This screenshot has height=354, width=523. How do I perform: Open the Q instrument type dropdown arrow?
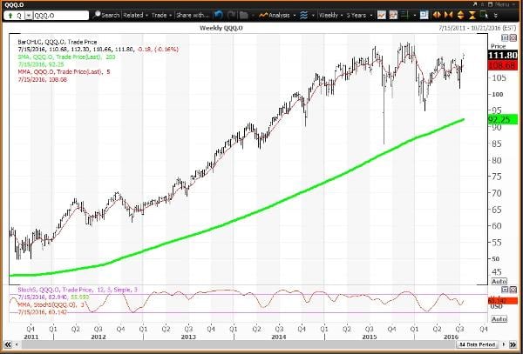(x=29, y=16)
